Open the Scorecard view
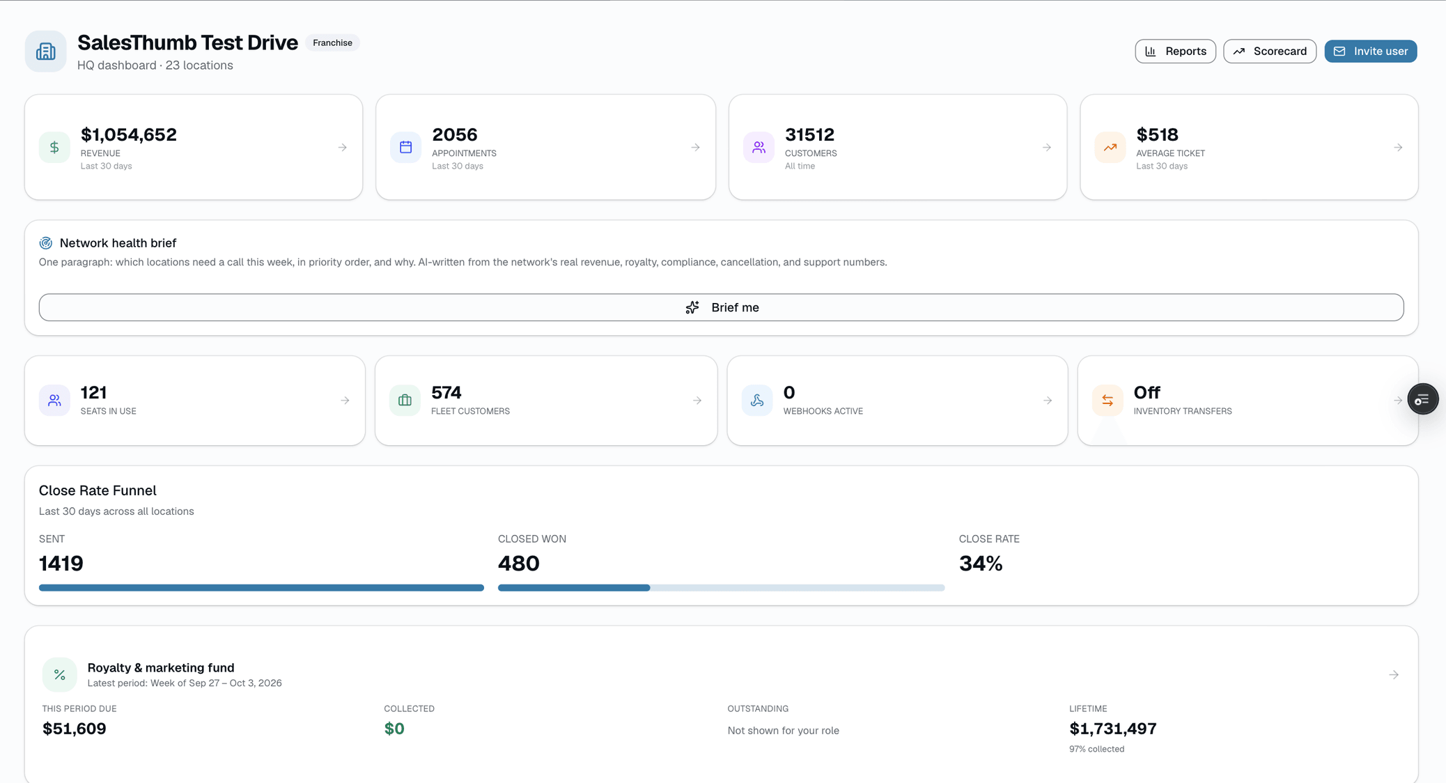 (1269, 52)
